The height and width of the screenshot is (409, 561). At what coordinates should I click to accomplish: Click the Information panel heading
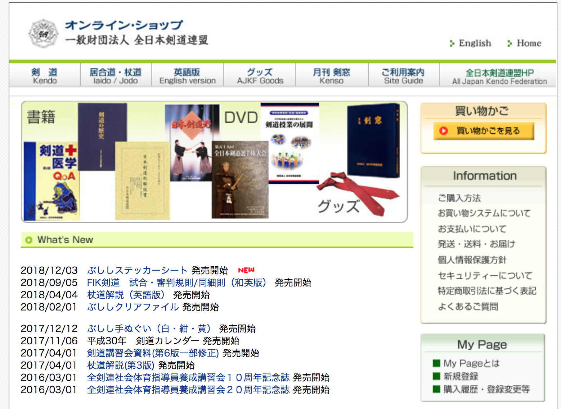[x=484, y=176]
